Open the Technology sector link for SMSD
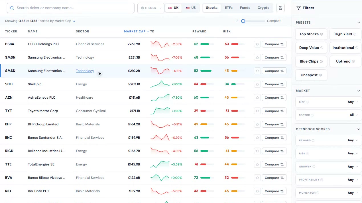 pos(85,71)
